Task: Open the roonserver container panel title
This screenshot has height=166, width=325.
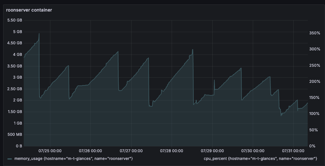Action: (x=29, y=10)
